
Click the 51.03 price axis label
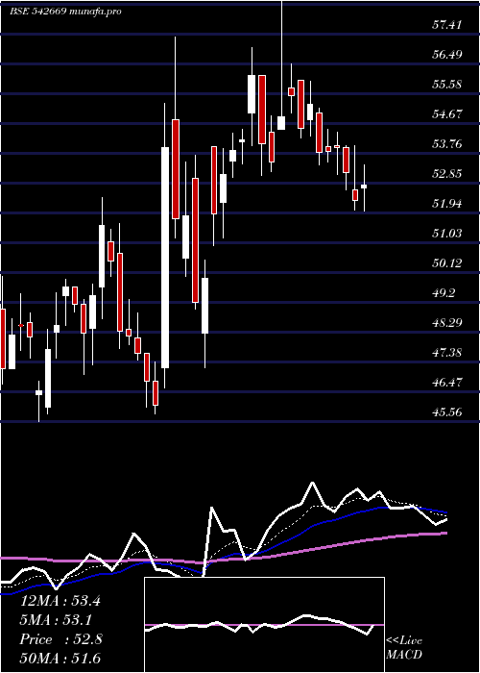pos(446,234)
